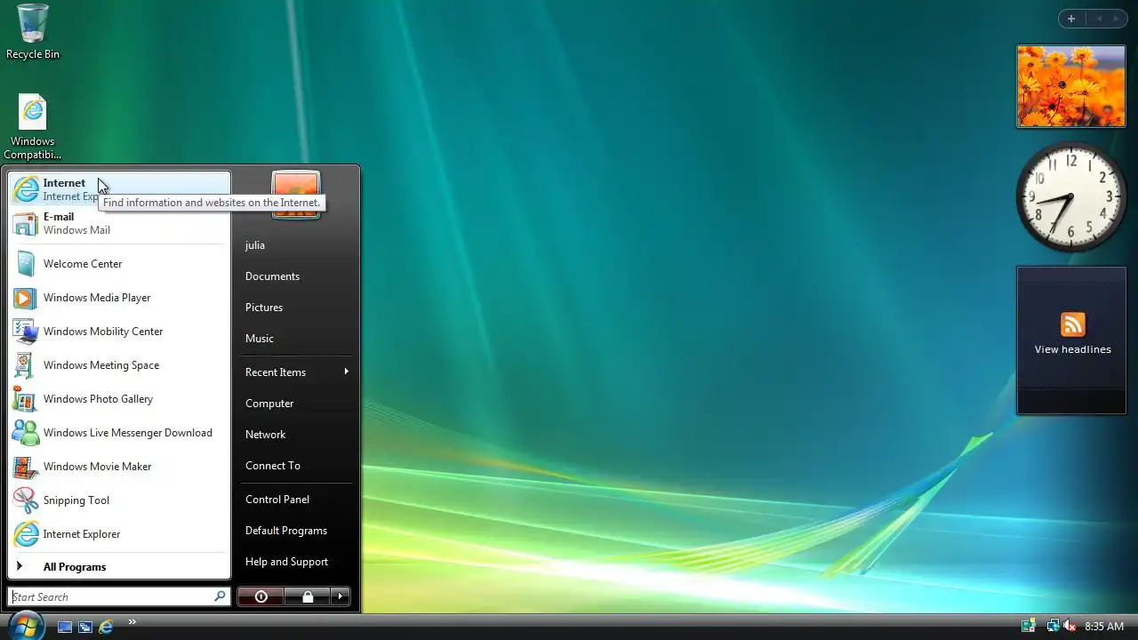This screenshot has height=640, width=1138.
Task: Expand the Quick Launch overflow chevron
Action: 132,622
